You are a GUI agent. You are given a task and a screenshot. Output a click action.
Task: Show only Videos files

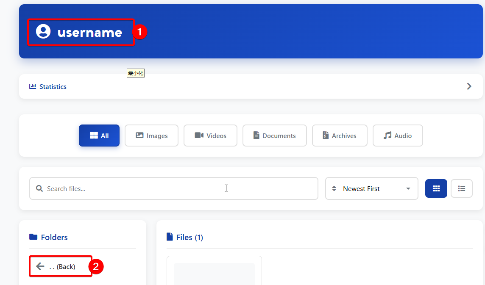pyautogui.click(x=210, y=136)
